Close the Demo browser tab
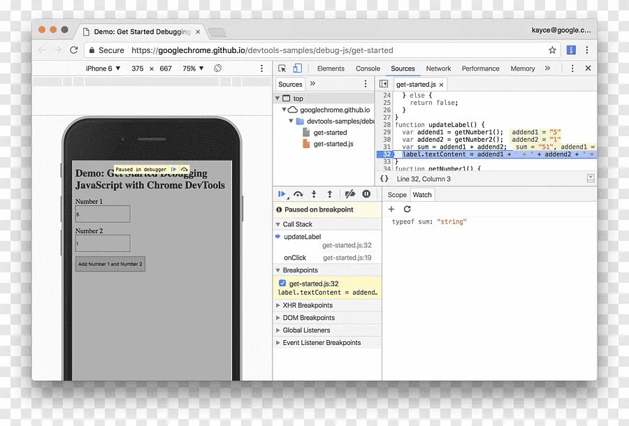 tap(198, 31)
